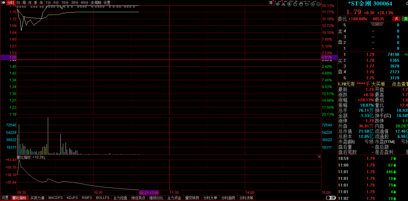This screenshot has width=408, height=201.
Task: Switch to 月 monthly chart period
Action: [30, 2]
